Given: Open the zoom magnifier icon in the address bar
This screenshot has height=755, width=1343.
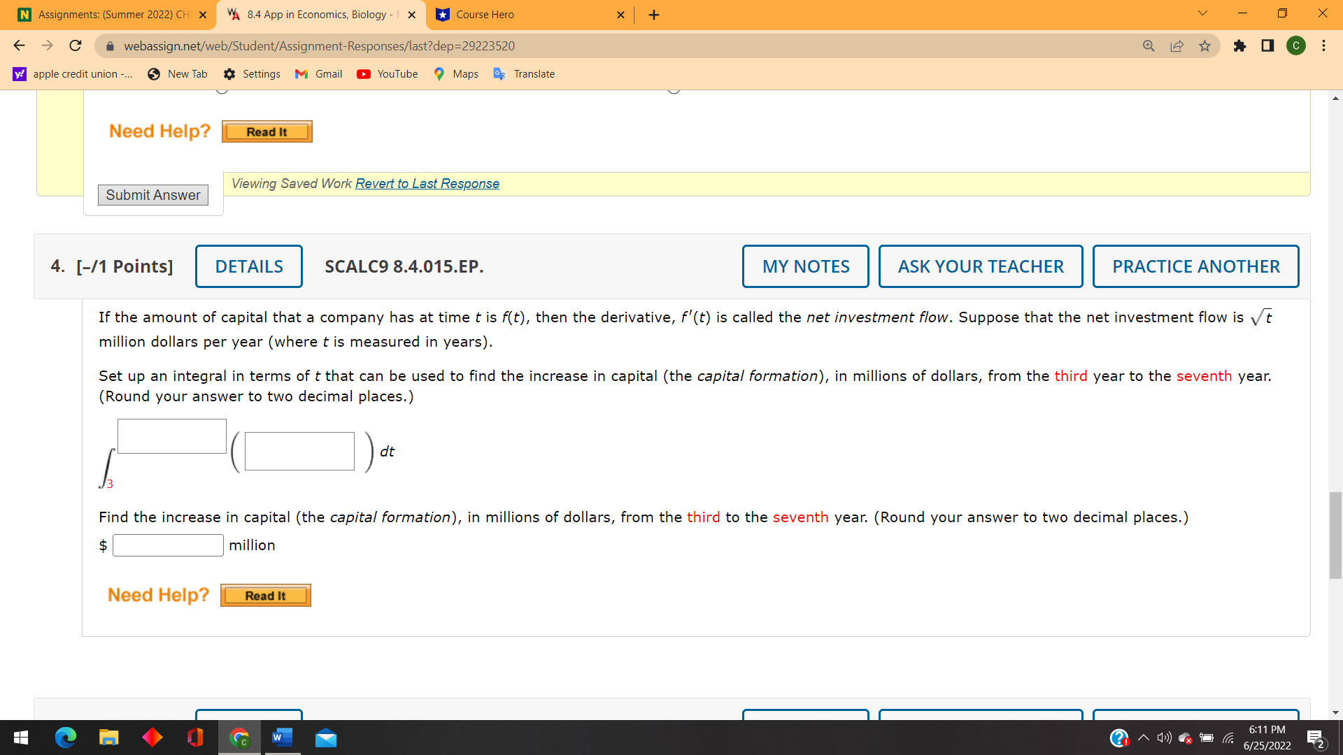Looking at the screenshot, I should 1149,46.
